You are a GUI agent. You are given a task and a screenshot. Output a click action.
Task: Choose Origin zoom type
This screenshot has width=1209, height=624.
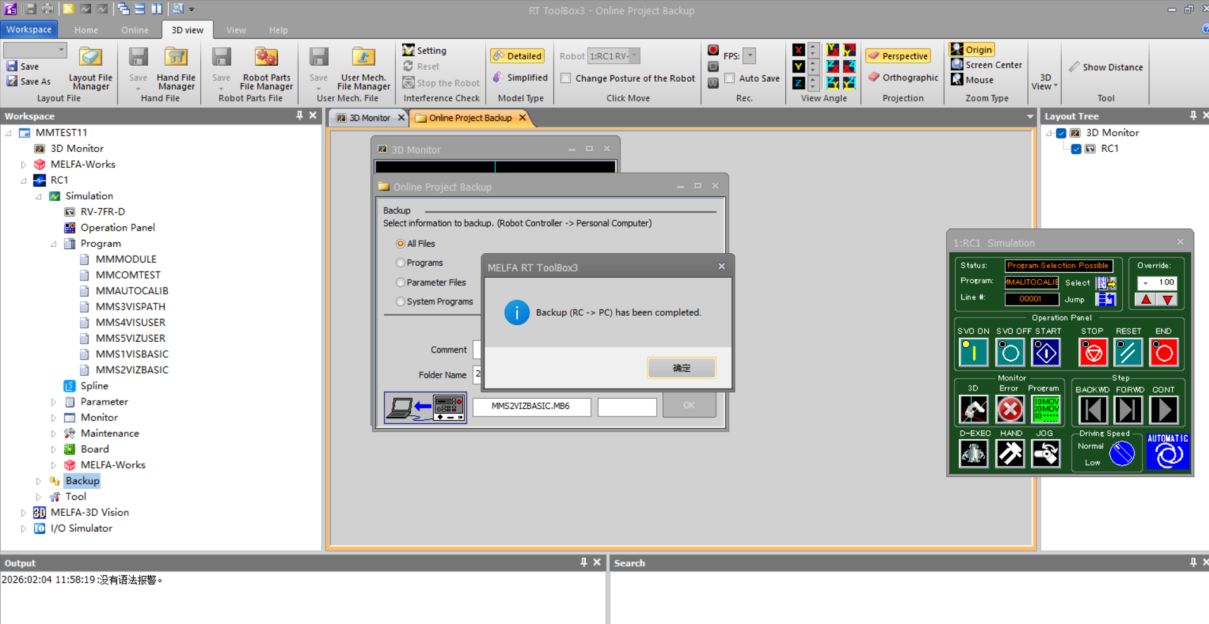[972, 49]
